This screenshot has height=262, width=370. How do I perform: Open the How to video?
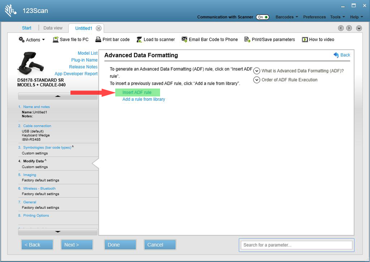click(305, 40)
